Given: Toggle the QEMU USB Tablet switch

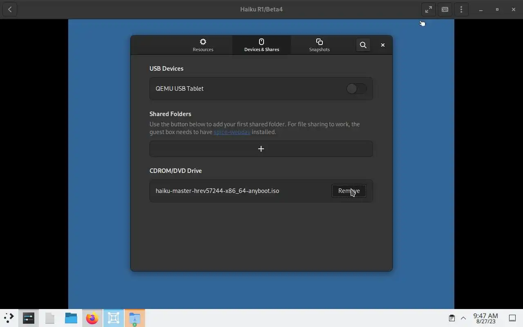Looking at the screenshot, I should click(x=356, y=89).
